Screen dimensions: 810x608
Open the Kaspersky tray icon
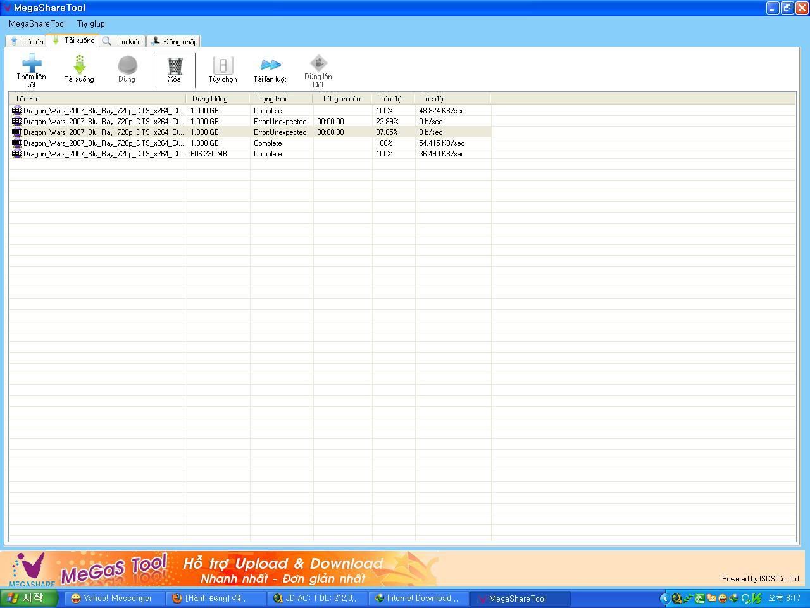coord(757,598)
